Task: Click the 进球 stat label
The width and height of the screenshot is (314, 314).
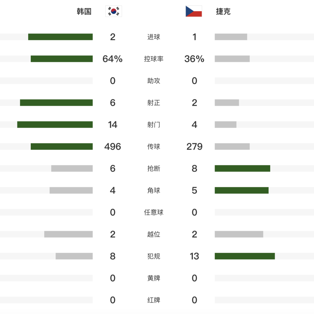Action: [154, 37]
